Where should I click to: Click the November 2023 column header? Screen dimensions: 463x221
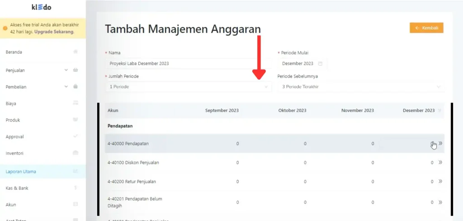pyautogui.click(x=357, y=110)
